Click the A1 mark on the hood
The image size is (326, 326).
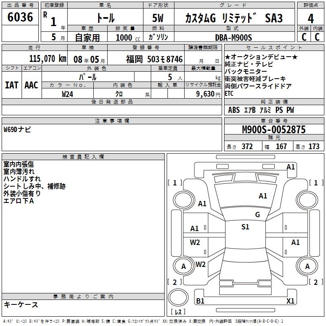263,196
